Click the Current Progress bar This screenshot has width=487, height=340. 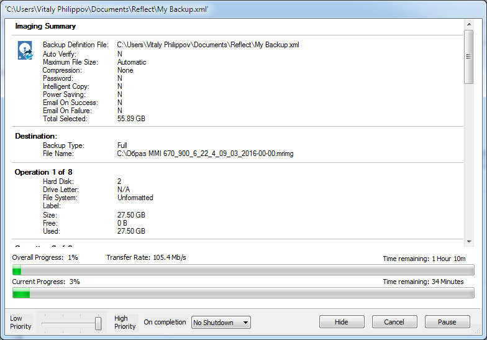243,293
